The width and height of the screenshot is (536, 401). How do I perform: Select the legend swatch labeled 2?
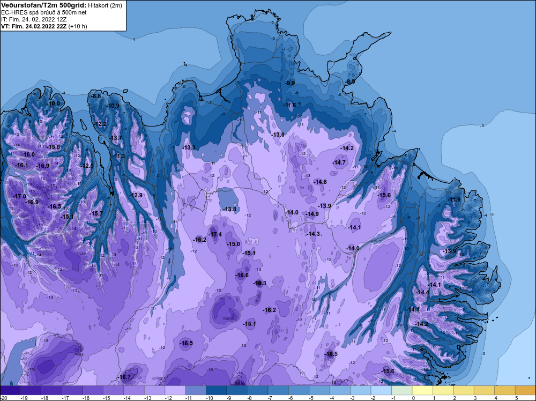[464, 390]
